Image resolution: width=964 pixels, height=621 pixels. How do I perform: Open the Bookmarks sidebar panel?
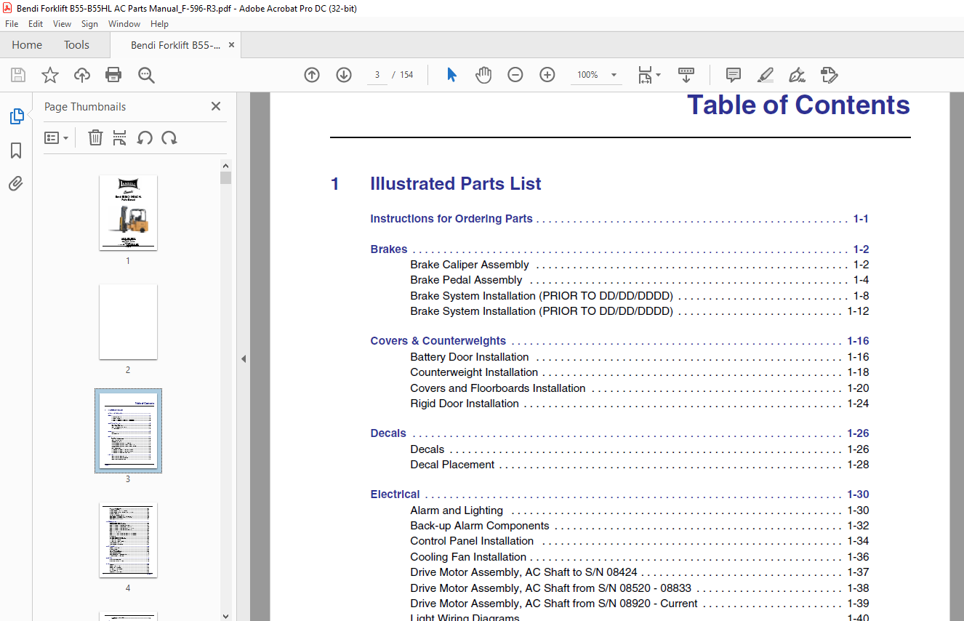click(16, 151)
